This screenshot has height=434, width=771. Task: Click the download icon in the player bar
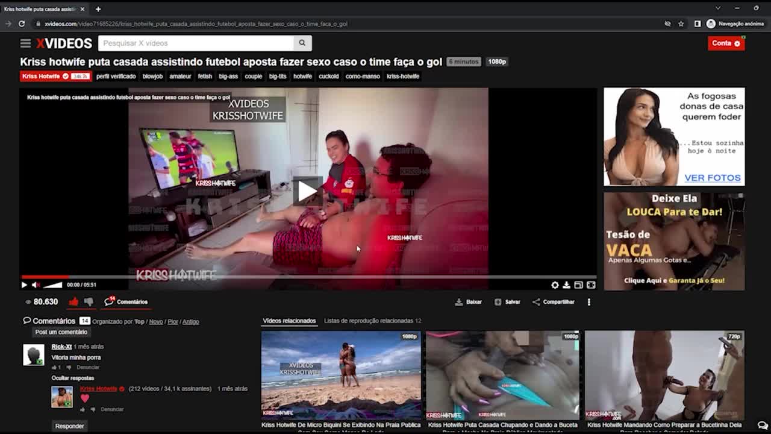[x=566, y=285]
